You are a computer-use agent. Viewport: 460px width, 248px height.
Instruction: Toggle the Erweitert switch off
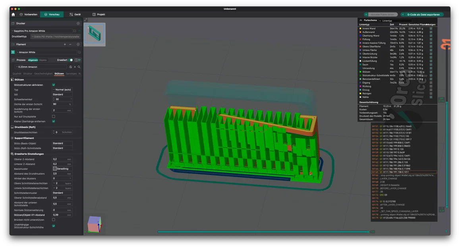click(71, 60)
